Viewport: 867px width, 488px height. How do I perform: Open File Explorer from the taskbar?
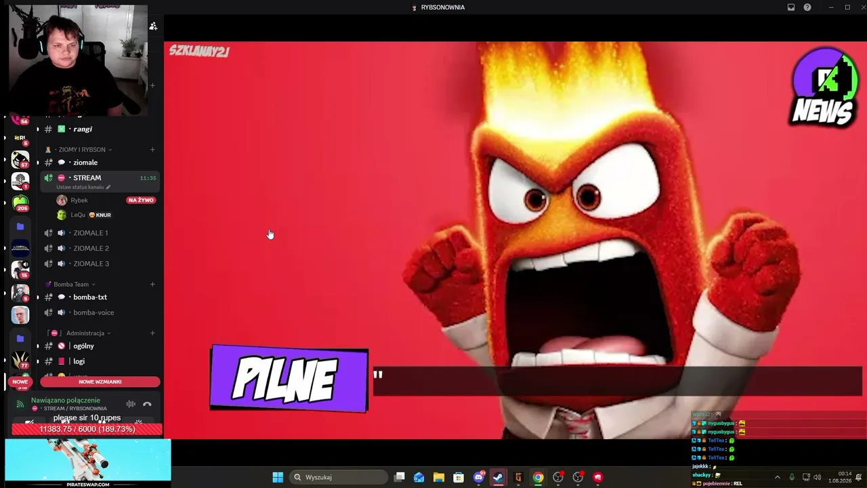click(x=439, y=477)
